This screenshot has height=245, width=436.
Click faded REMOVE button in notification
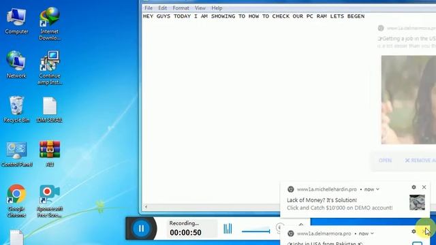click(x=420, y=161)
